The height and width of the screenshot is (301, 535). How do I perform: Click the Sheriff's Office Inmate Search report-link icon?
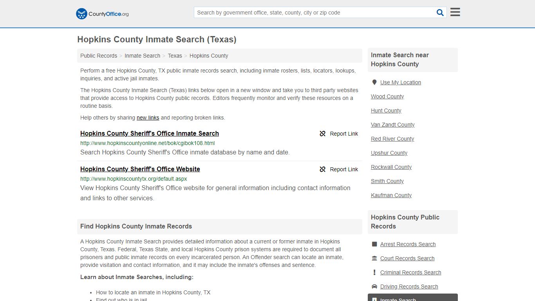point(323,134)
